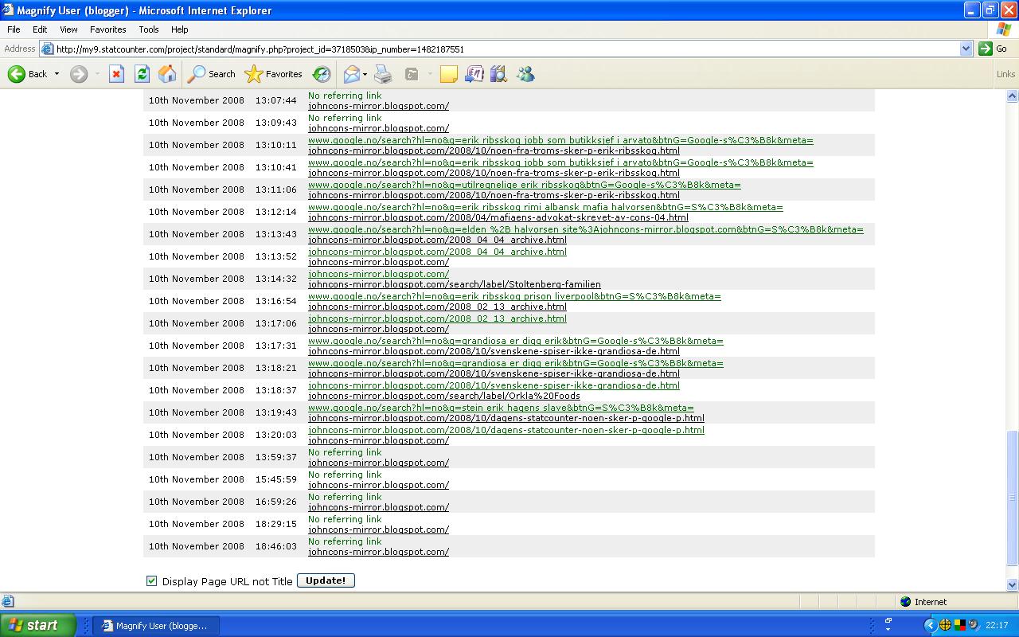Print the current page
The image size is (1019, 637).
383,74
